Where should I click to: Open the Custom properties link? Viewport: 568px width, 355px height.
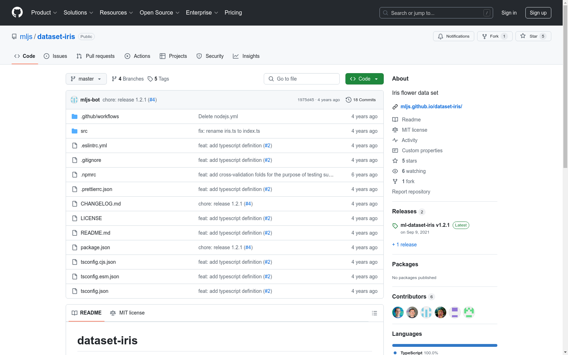pos(422,151)
